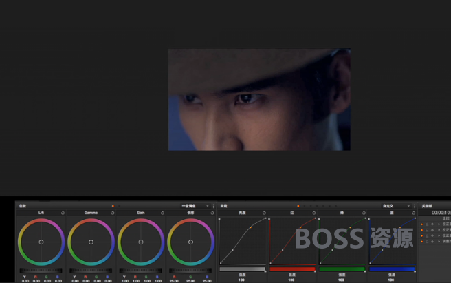Open the curves panel options menu
The height and width of the screenshot is (283, 451).
click(415, 206)
